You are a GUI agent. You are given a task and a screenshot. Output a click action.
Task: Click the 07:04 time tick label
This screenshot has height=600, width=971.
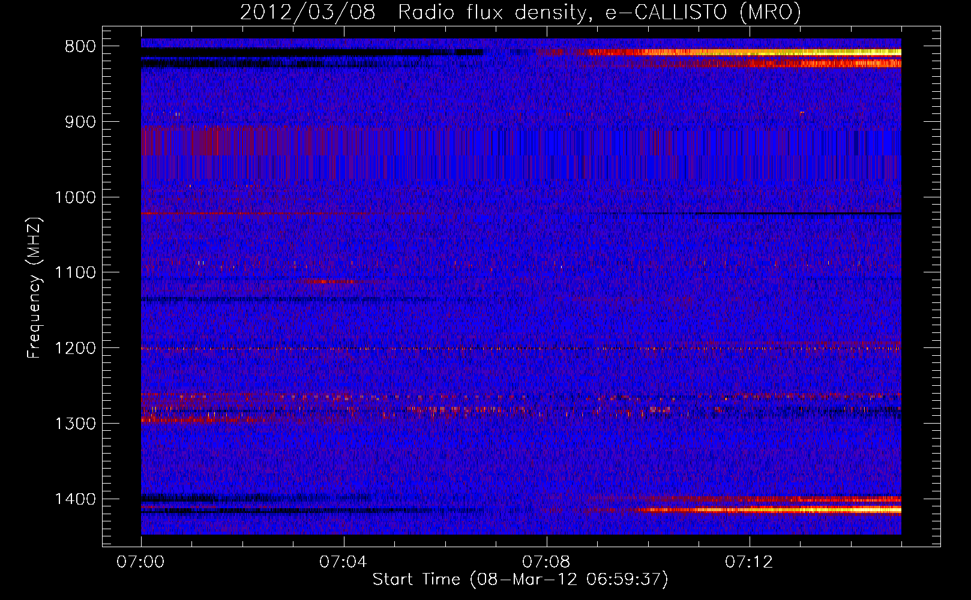pos(343,562)
